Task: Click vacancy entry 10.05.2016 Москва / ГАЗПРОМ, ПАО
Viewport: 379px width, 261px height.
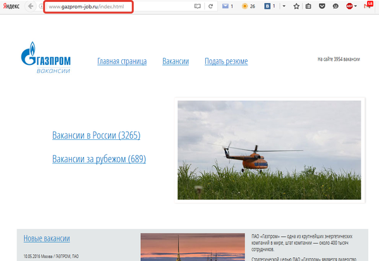Action: 51,256
